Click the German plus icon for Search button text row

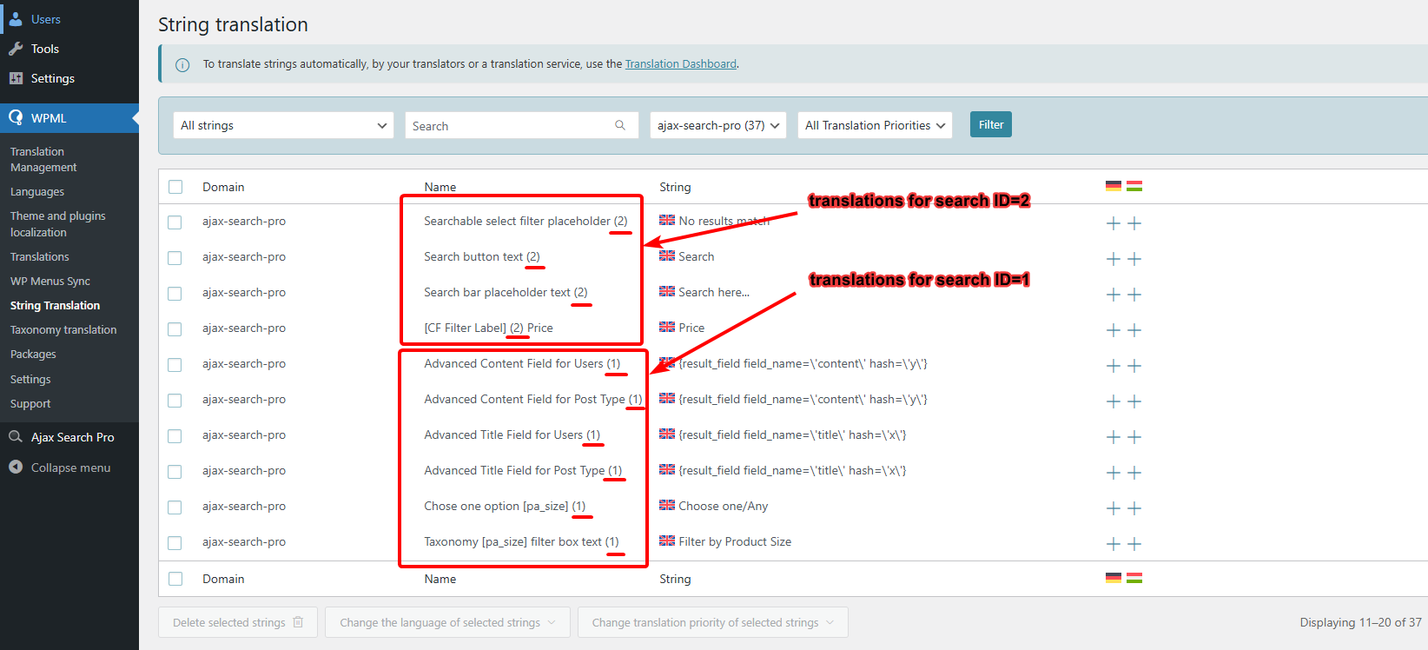1113,259
